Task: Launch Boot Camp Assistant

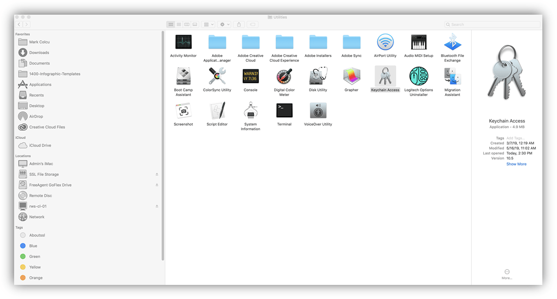Action: coord(183,77)
